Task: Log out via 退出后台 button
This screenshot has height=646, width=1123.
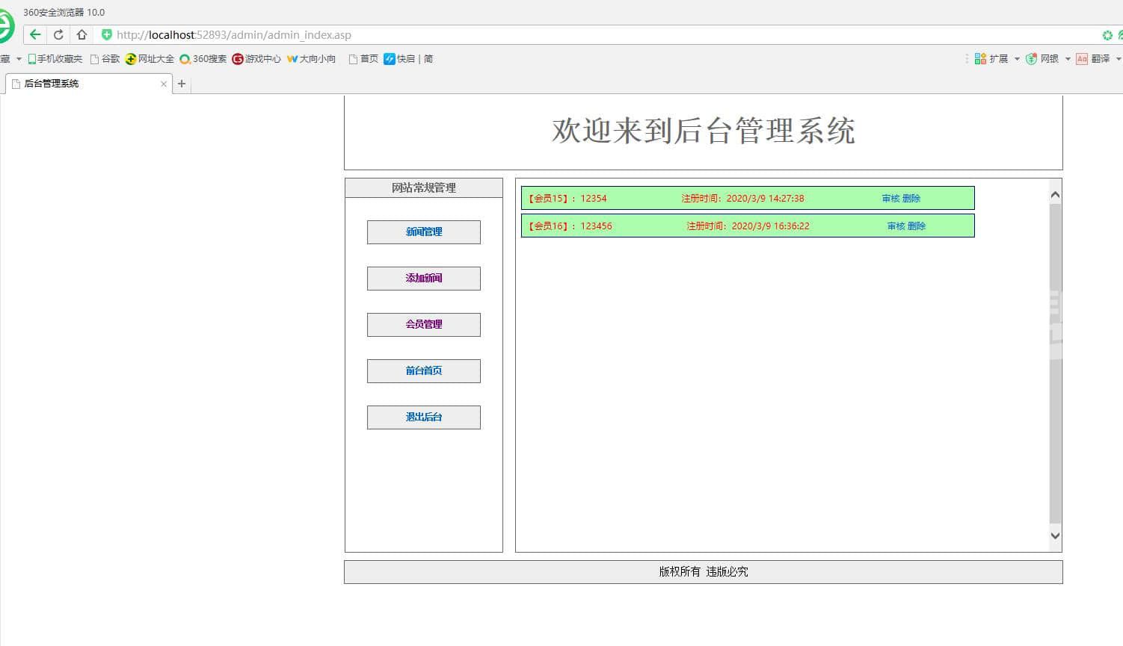Action: click(423, 417)
